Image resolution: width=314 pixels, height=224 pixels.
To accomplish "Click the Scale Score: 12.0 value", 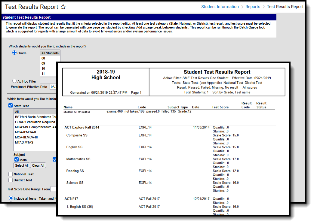I will point(226,171).
